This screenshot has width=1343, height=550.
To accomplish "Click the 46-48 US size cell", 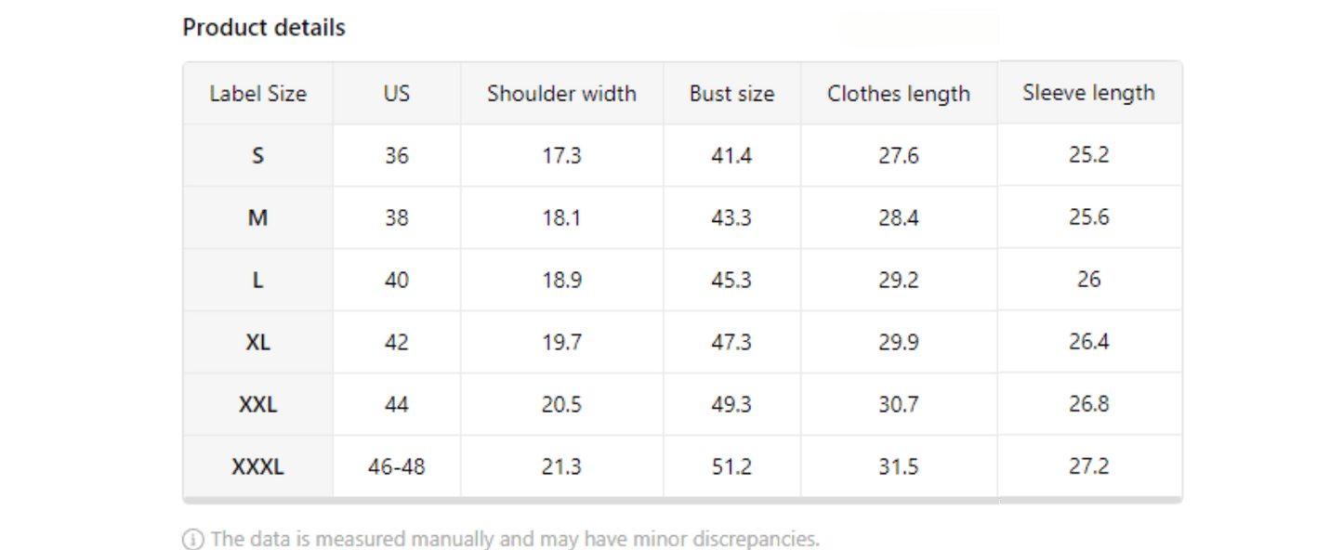I will point(396,467).
